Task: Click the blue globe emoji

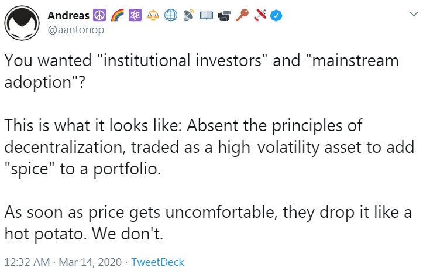Action: (171, 15)
